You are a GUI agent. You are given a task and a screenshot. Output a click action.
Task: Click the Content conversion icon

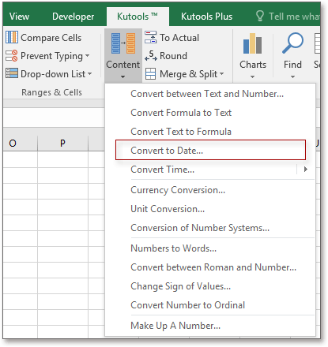[123, 43]
